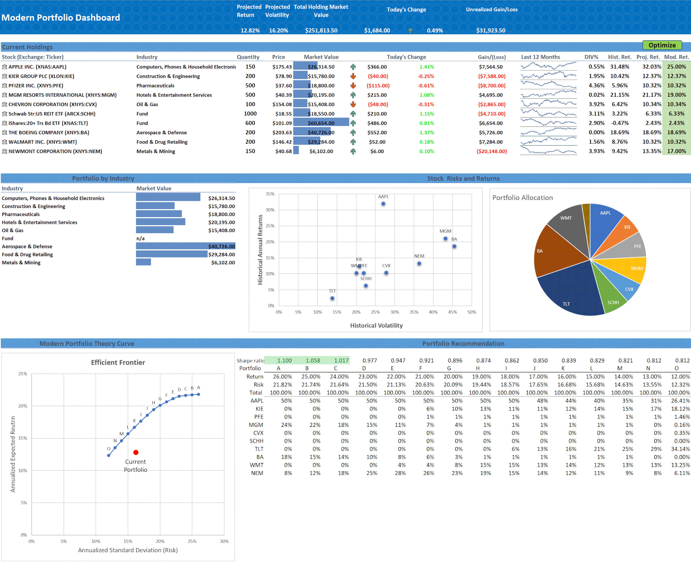Screen dimensions: 691x563
Task: Click the building icon next to APPLE INC.
Action: click(4, 67)
